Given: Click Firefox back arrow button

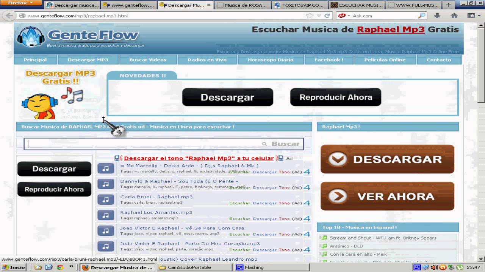Looking at the screenshot, I should [x=9, y=16].
